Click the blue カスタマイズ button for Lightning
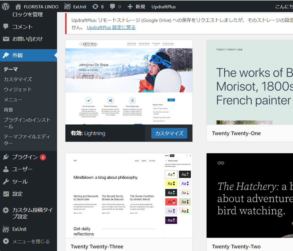This screenshot has height=251, width=293. [169, 133]
